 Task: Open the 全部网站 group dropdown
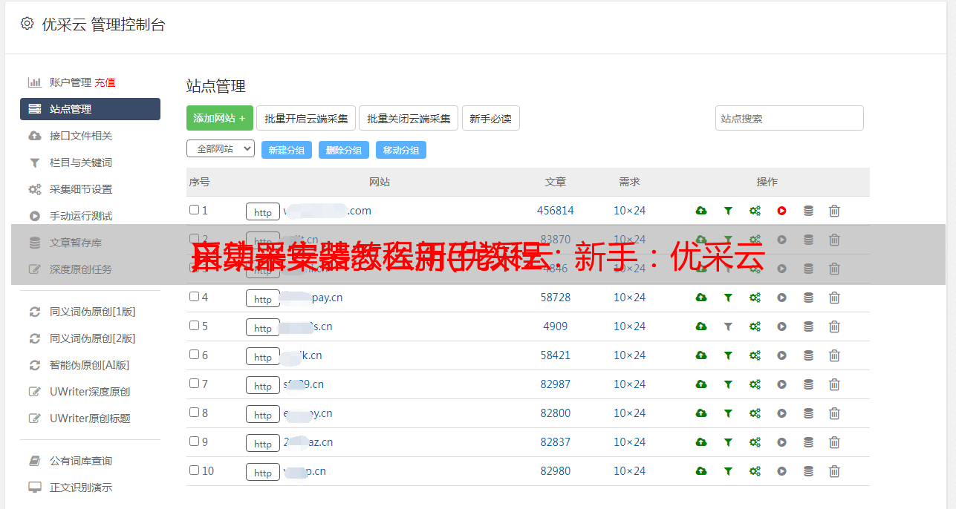click(221, 149)
